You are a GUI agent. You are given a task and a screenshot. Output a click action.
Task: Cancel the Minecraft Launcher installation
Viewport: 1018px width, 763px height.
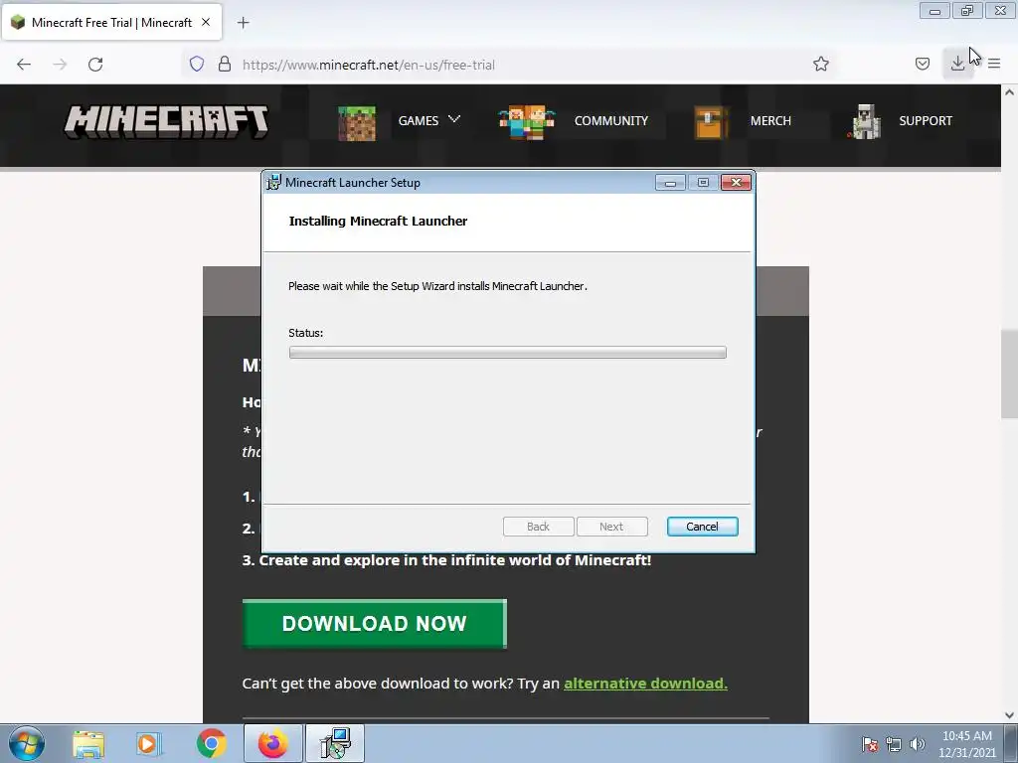coord(703,527)
